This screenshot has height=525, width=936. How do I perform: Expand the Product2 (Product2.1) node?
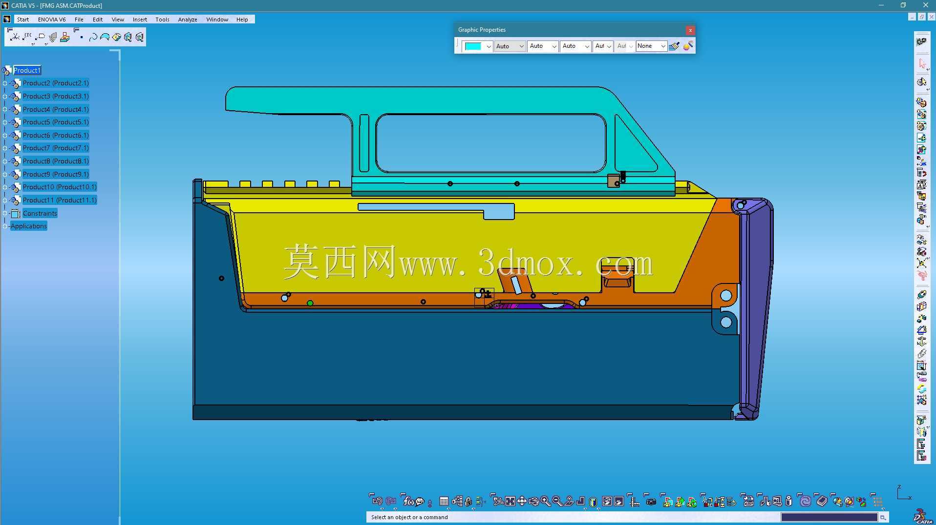tap(5, 83)
